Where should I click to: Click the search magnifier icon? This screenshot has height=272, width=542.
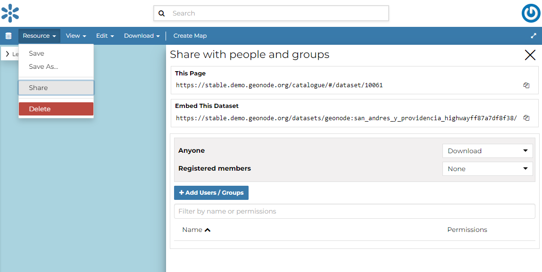tap(162, 13)
